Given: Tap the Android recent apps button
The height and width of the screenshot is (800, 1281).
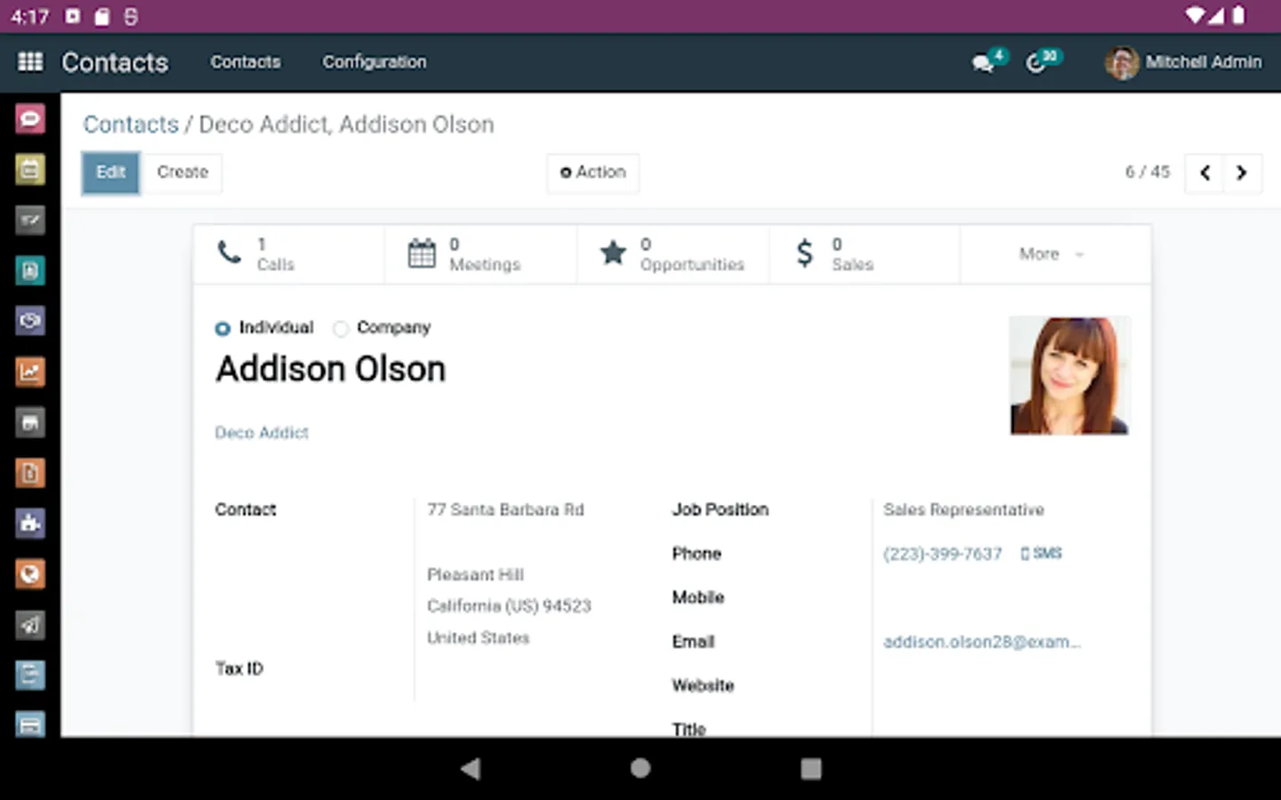Looking at the screenshot, I should coord(811,769).
